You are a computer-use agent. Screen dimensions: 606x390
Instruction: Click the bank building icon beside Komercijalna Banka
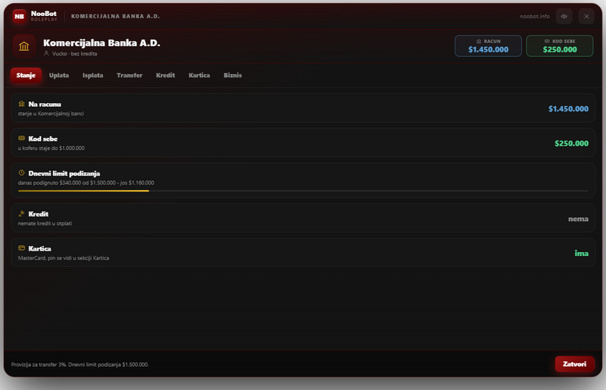[x=24, y=46]
